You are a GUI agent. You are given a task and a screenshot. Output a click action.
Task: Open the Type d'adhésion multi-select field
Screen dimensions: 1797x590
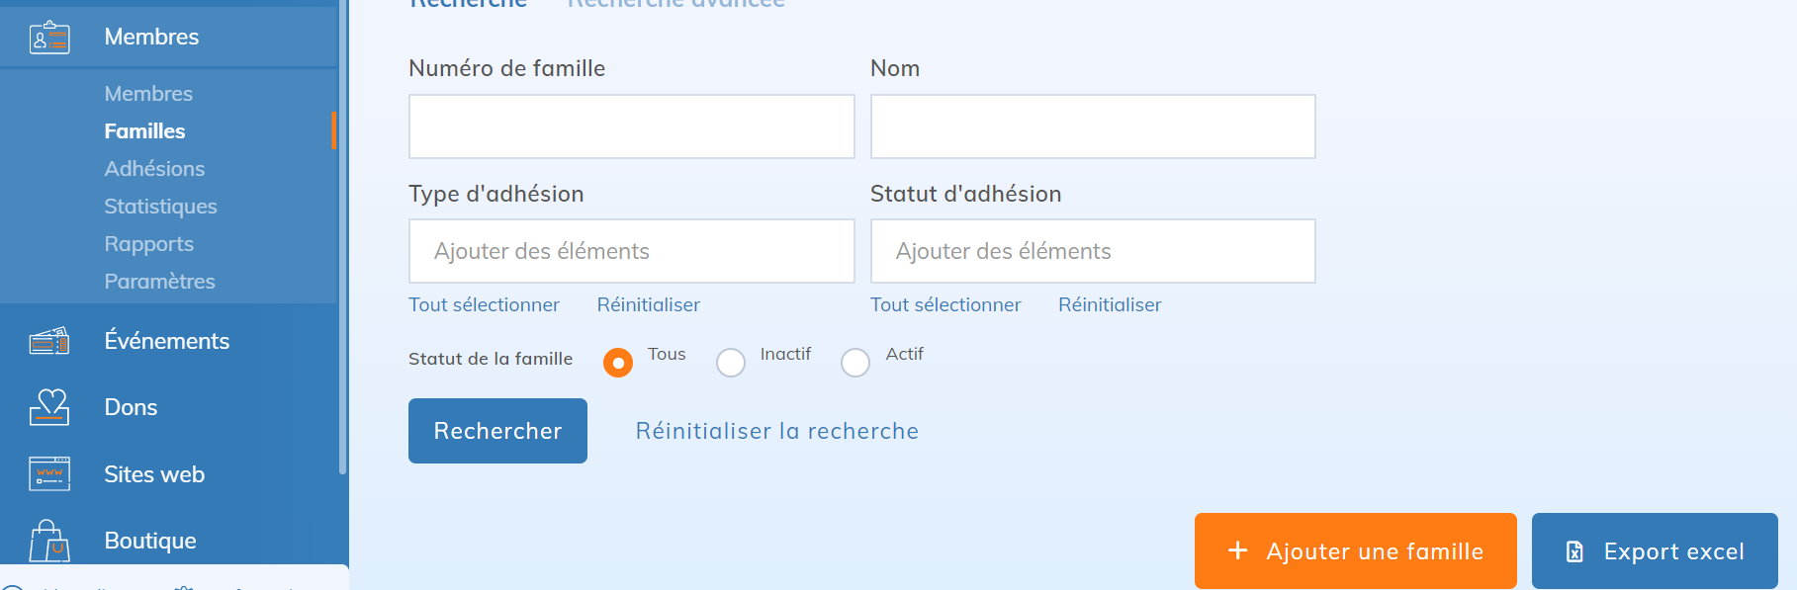(631, 251)
